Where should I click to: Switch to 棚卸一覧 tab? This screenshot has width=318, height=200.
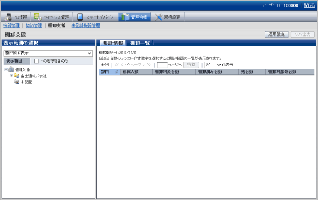(140, 43)
